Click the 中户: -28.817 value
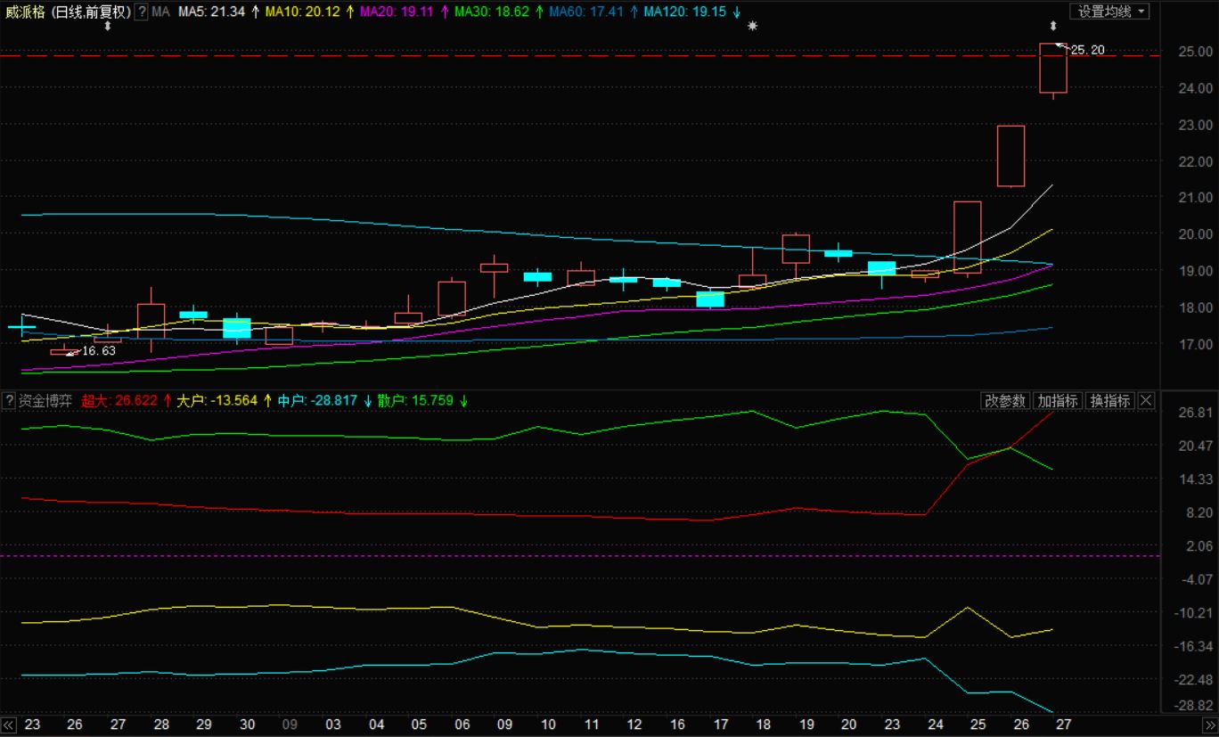1219x737 pixels. (x=317, y=401)
